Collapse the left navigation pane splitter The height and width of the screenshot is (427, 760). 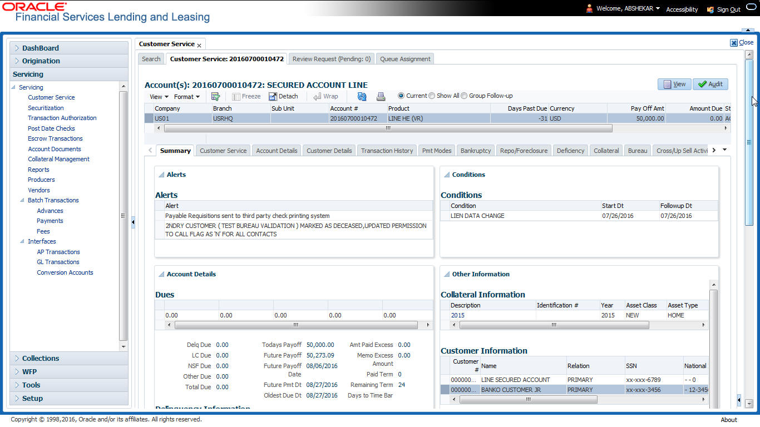(x=133, y=222)
